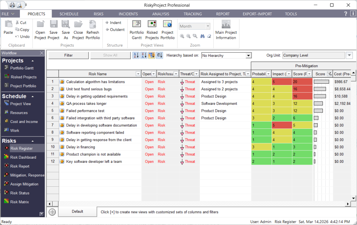This screenshot has width=357, height=225.
Task: Open the ANALYSIS ribbon tab
Action: 160,14
